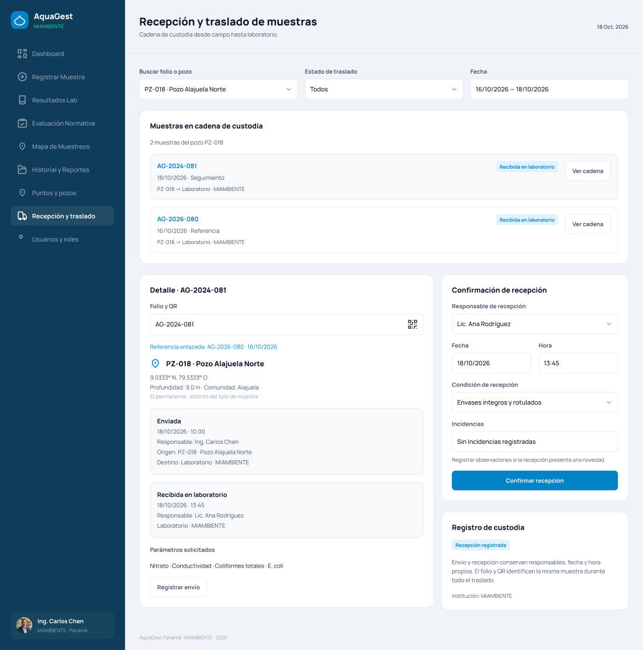Click the Enviada custody step card
The height and width of the screenshot is (650, 643).
tap(286, 442)
